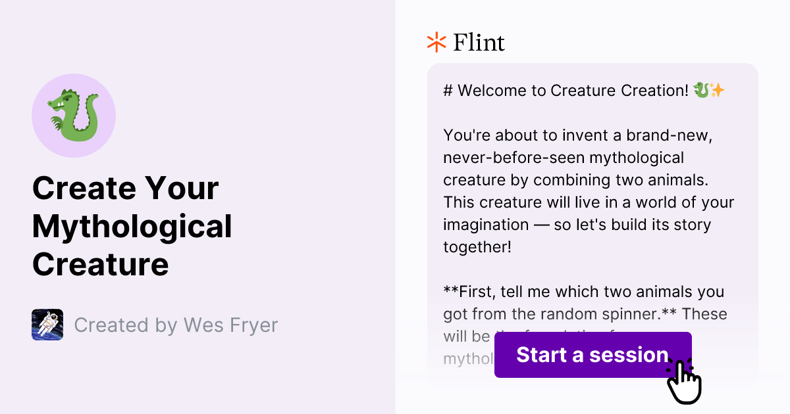Click the dragon emoji in the welcome heading

point(702,89)
